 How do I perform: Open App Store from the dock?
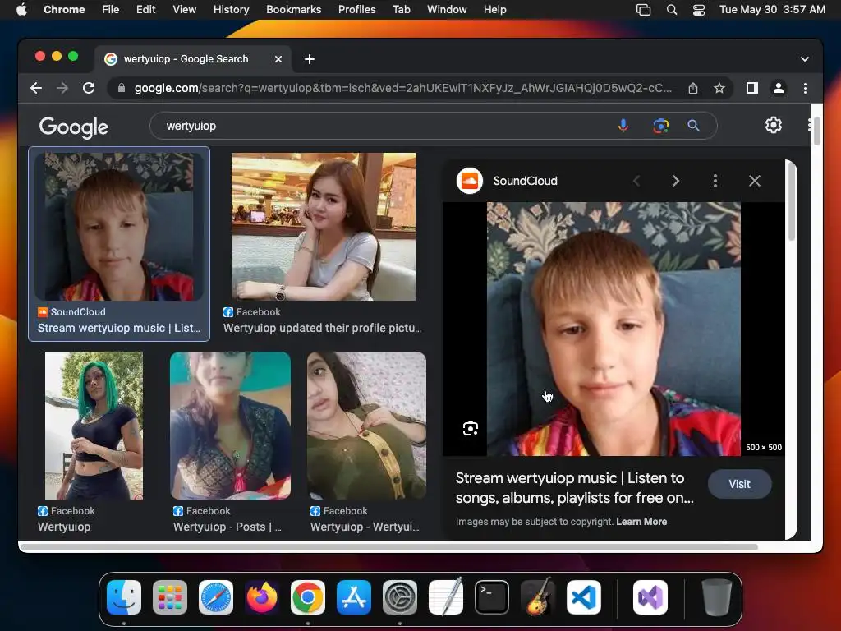tap(354, 597)
